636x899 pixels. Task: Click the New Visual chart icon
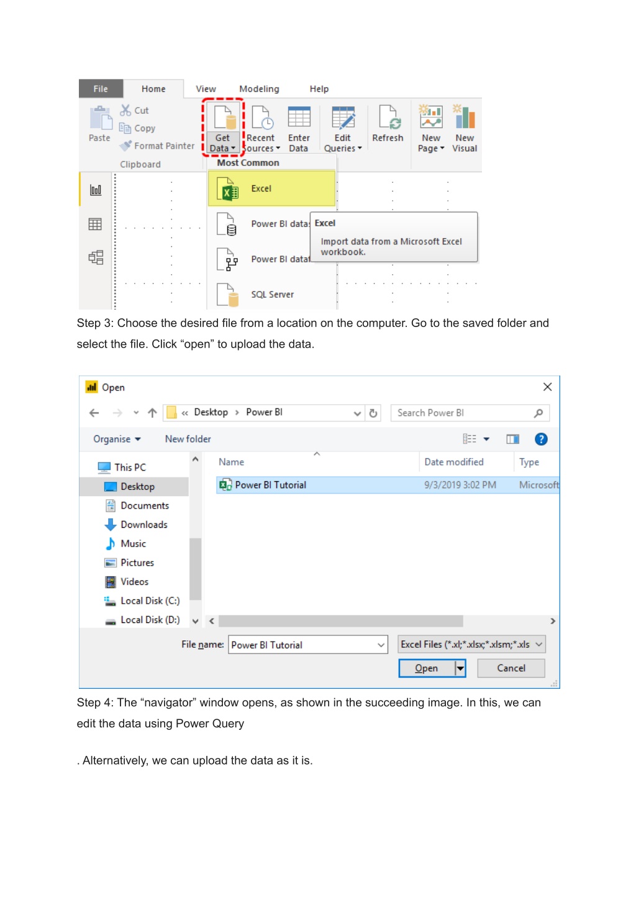(465, 117)
